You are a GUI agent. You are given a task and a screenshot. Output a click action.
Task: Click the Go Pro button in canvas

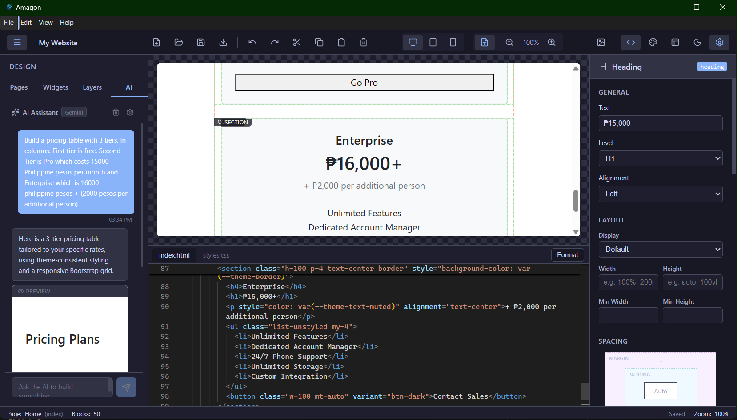[x=364, y=83]
